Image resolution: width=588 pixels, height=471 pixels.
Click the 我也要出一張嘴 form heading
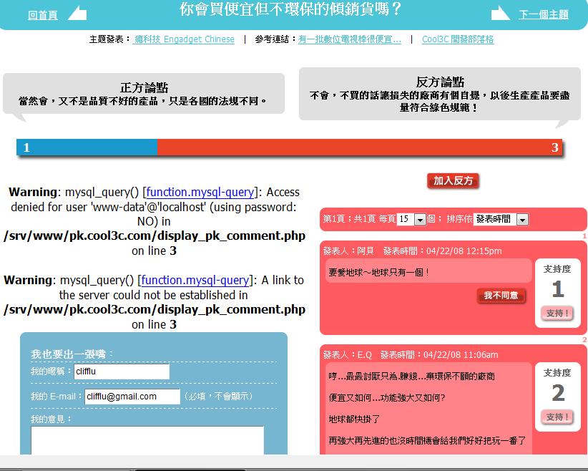coord(72,354)
